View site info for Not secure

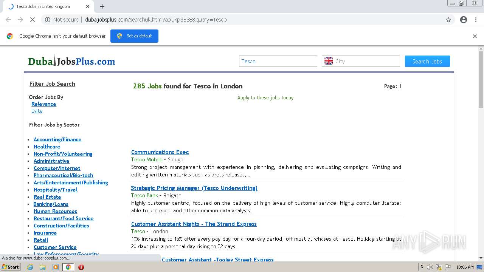[62, 20]
